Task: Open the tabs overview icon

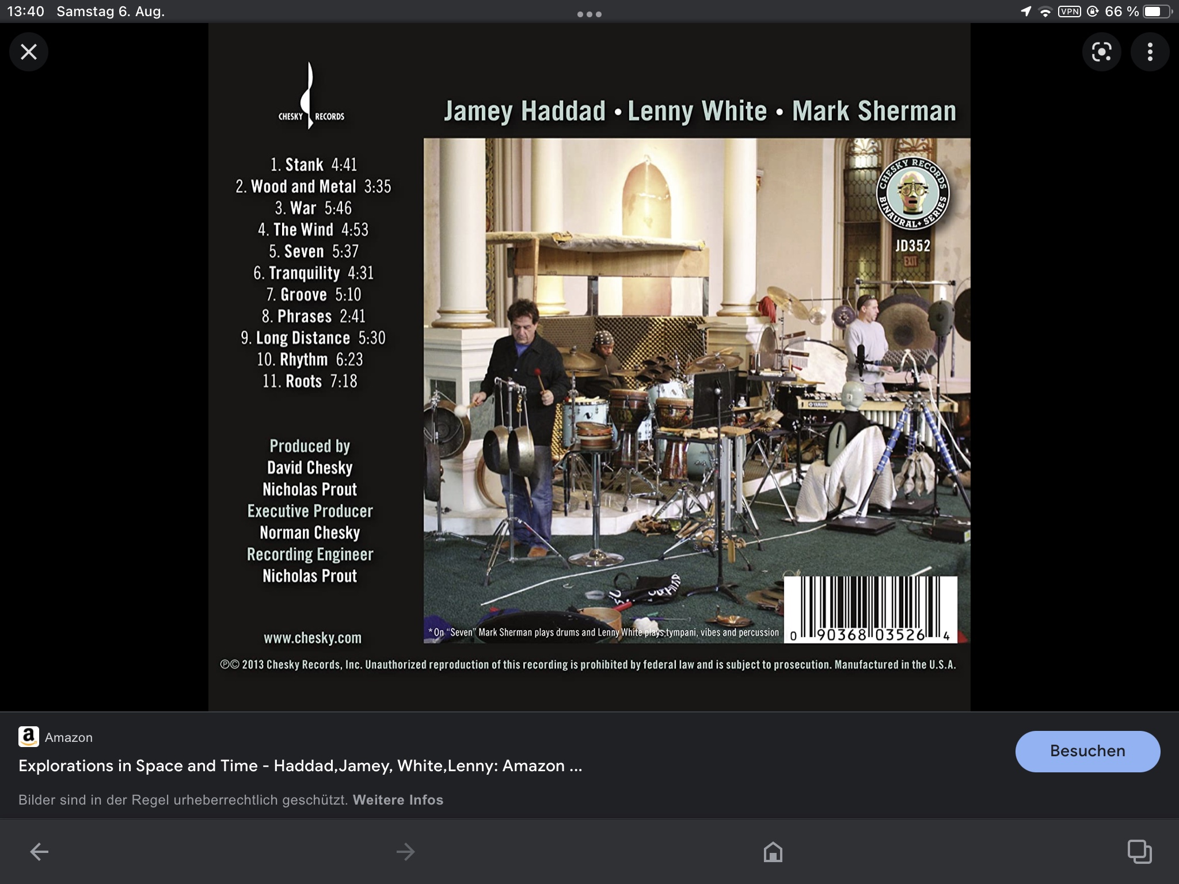Action: point(1139,851)
